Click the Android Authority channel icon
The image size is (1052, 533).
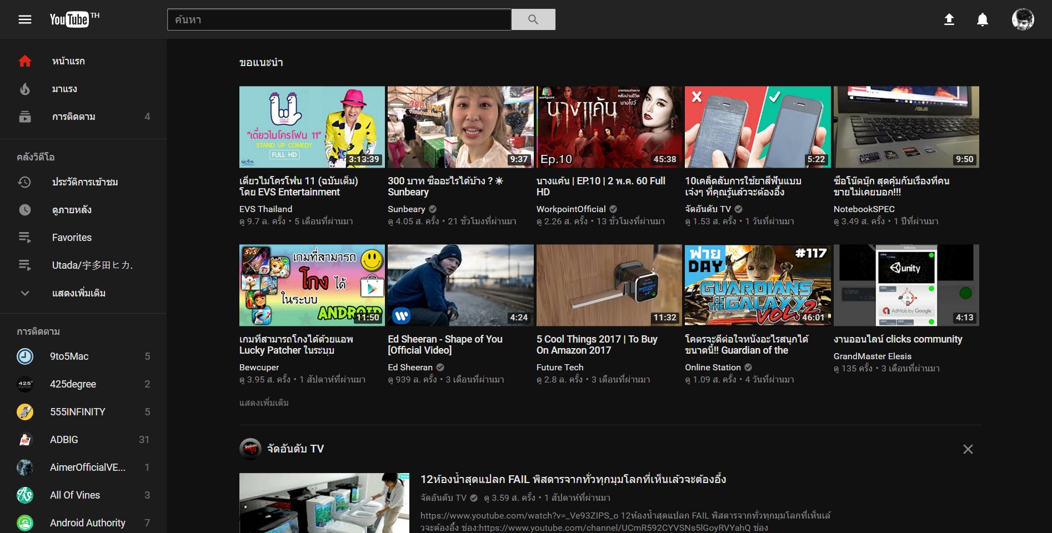click(x=25, y=523)
